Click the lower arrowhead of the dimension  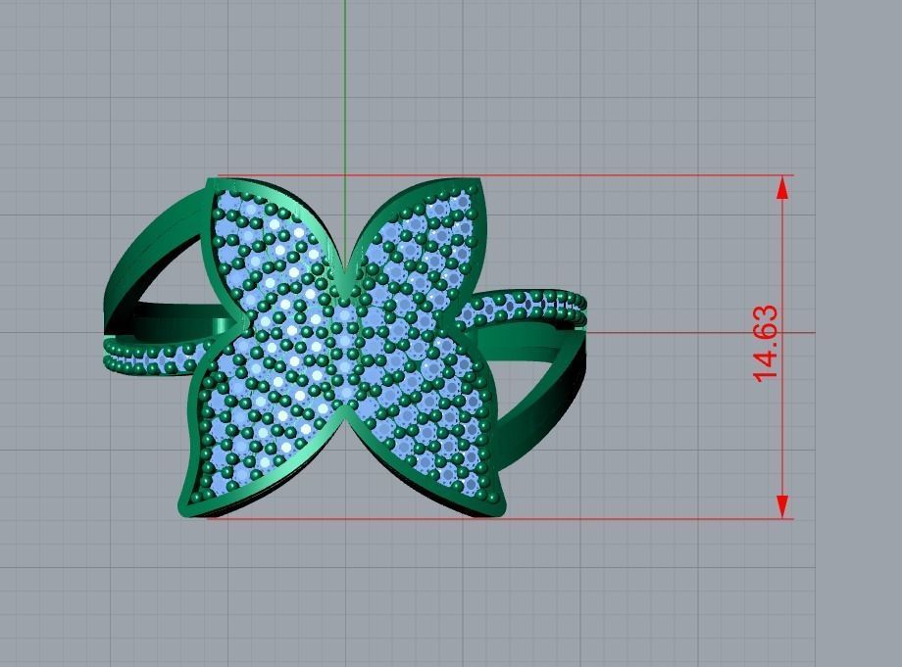[782, 506]
